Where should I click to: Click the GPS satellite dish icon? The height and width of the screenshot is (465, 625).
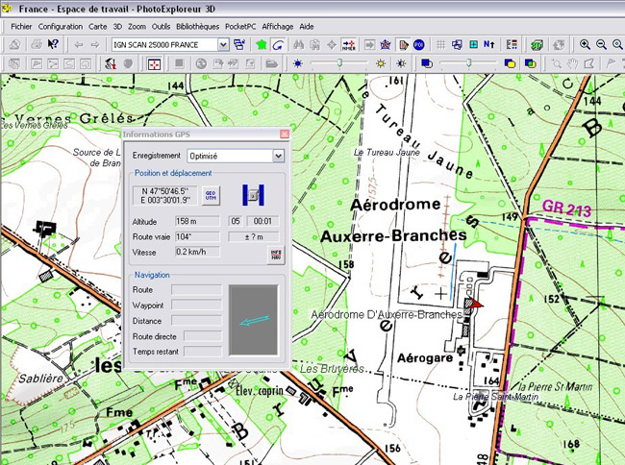coord(110,63)
